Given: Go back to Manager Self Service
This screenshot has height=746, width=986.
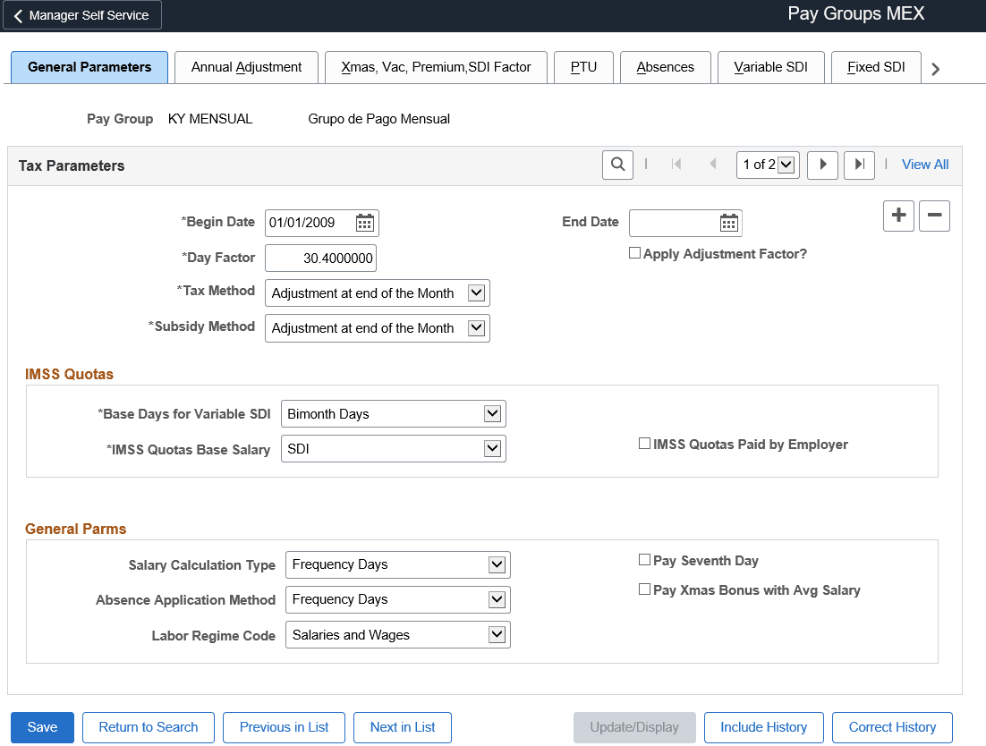Looking at the screenshot, I should coord(82,15).
